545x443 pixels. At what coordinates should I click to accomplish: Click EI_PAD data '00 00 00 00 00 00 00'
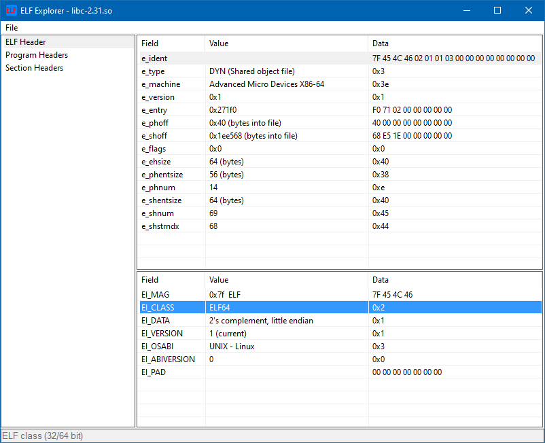click(x=406, y=372)
